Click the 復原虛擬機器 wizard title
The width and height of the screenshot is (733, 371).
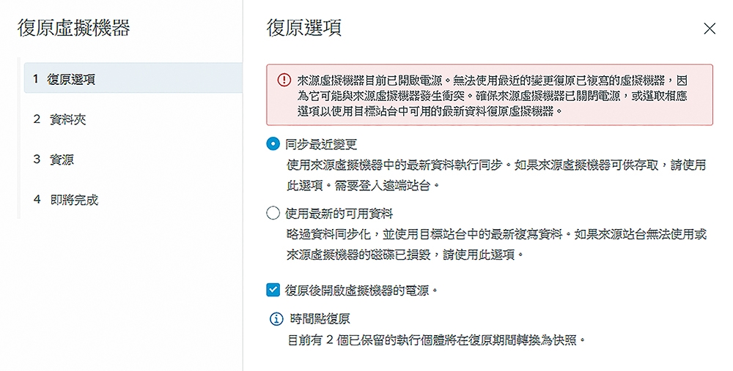point(74,28)
